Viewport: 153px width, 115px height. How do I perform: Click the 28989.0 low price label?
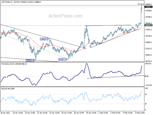coord(30,60)
